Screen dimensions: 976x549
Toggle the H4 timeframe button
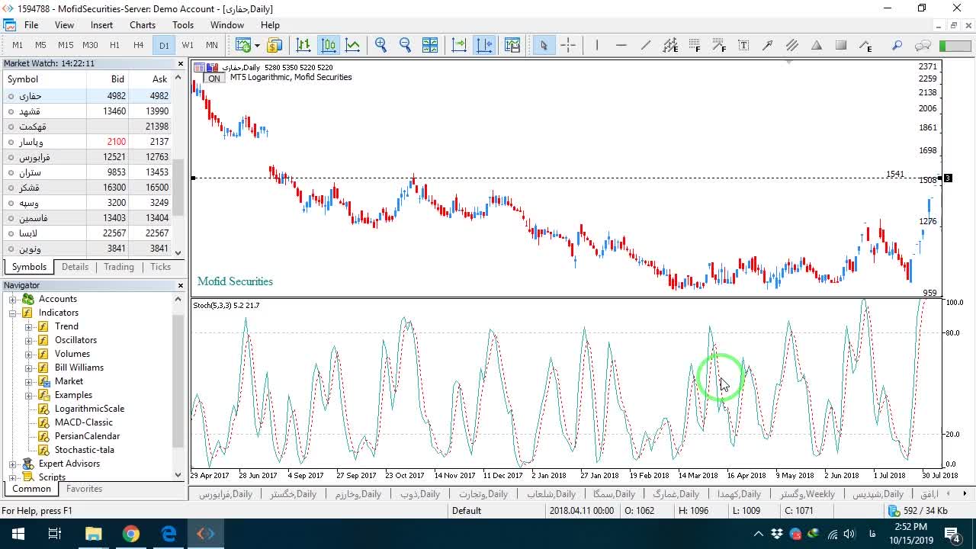(139, 45)
